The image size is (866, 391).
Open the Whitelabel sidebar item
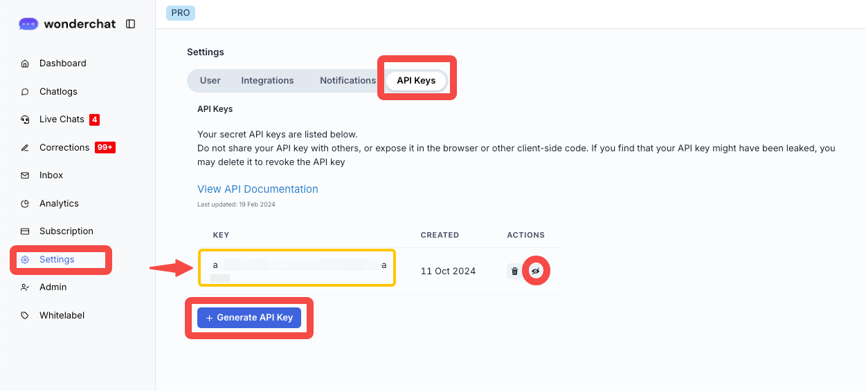pyautogui.click(x=62, y=316)
